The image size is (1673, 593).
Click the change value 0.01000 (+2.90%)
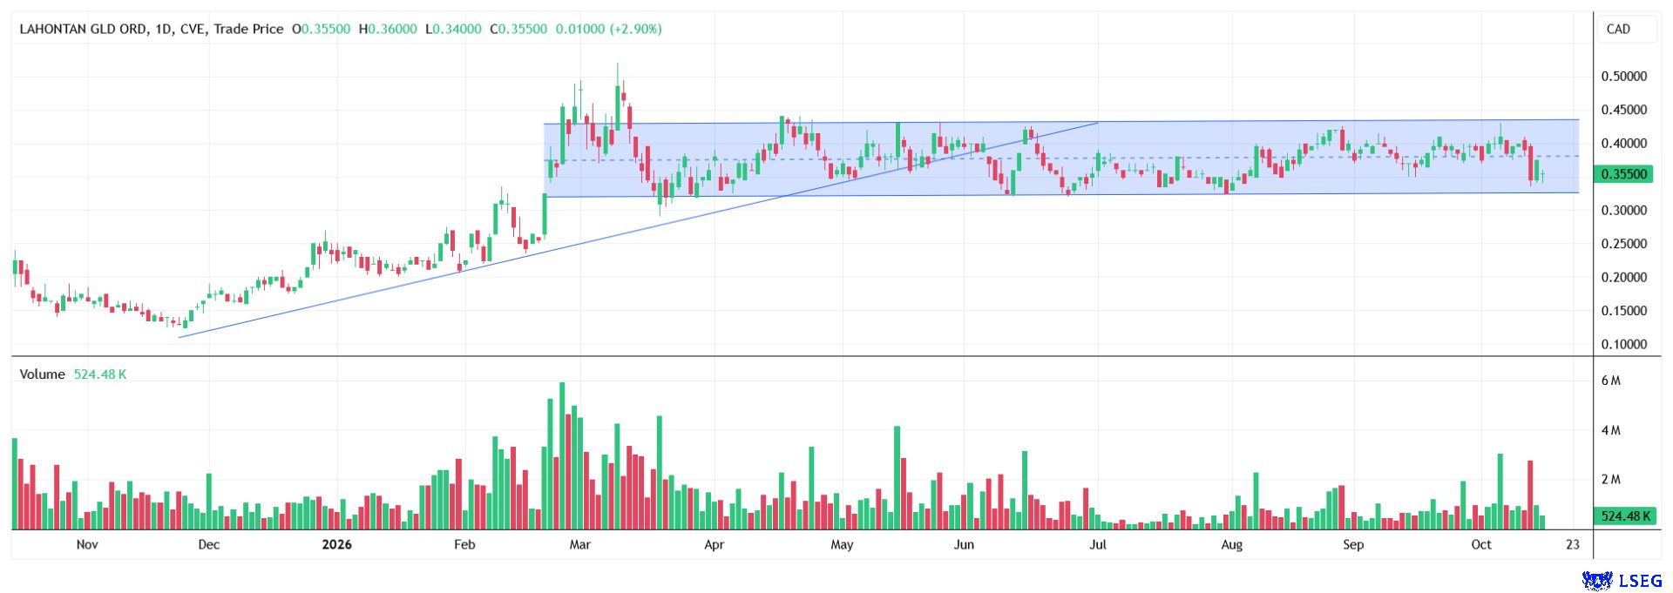click(608, 29)
